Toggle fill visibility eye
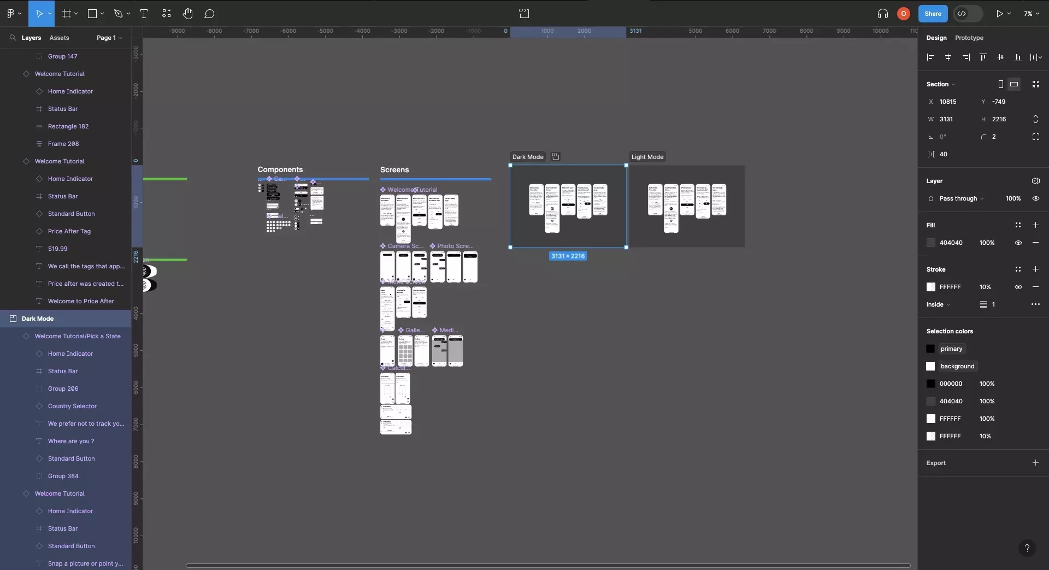This screenshot has height=570, width=1049. (x=1018, y=243)
